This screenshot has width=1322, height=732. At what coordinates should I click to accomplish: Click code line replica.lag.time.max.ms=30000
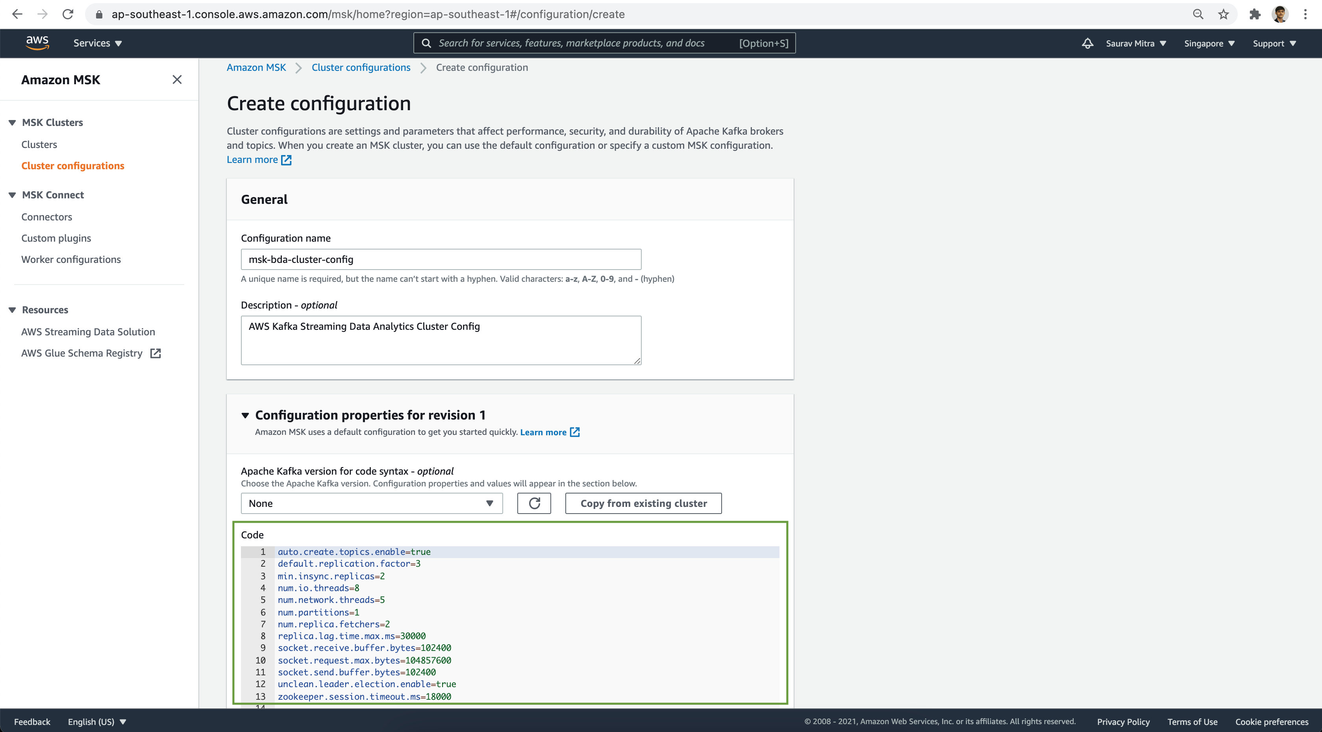click(x=352, y=636)
